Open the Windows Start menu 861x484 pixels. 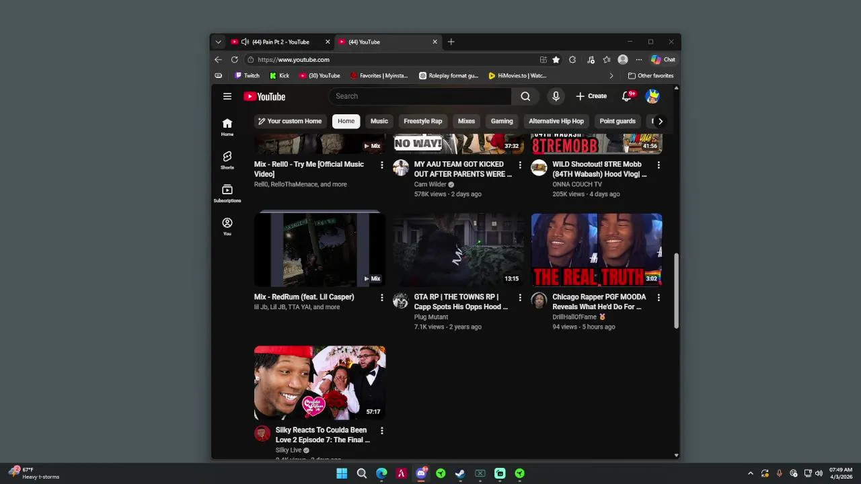342,473
